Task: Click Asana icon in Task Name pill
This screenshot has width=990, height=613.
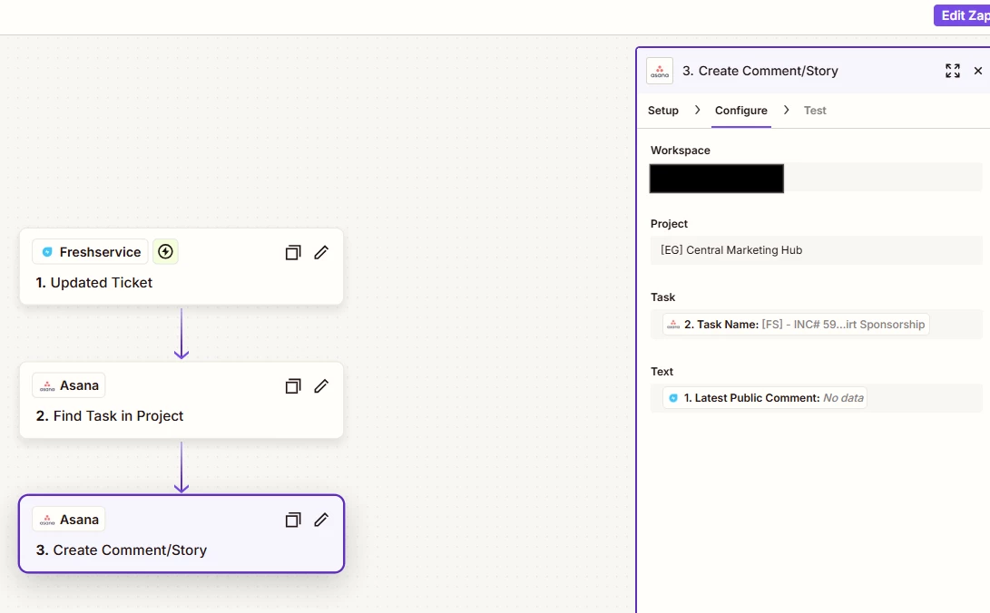Action: 673,324
